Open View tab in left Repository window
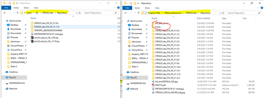 36,8
